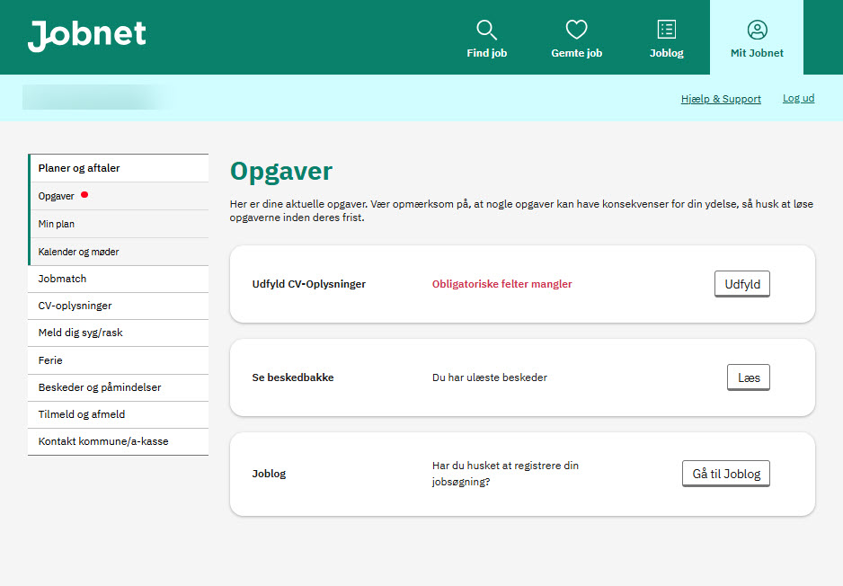Click the blurred user name field
This screenshot has width=843, height=586.
point(97,97)
